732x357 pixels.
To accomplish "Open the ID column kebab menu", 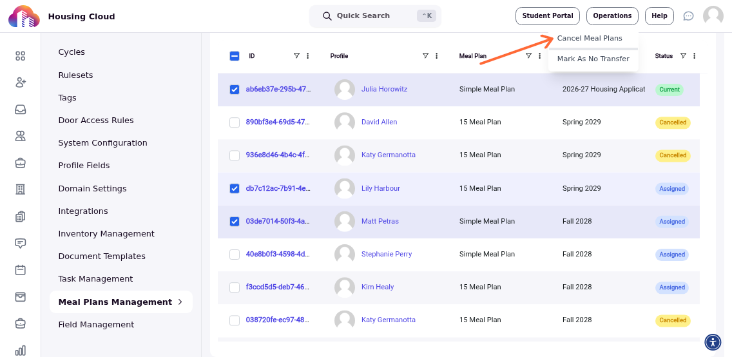I will click(x=307, y=56).
